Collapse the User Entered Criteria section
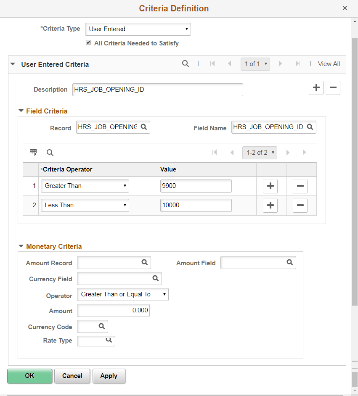 (12, 64)
